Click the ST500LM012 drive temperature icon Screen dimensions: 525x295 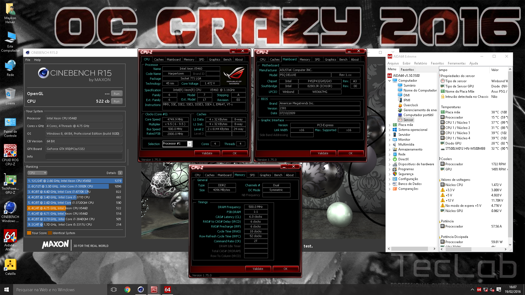tap(442, 149)
